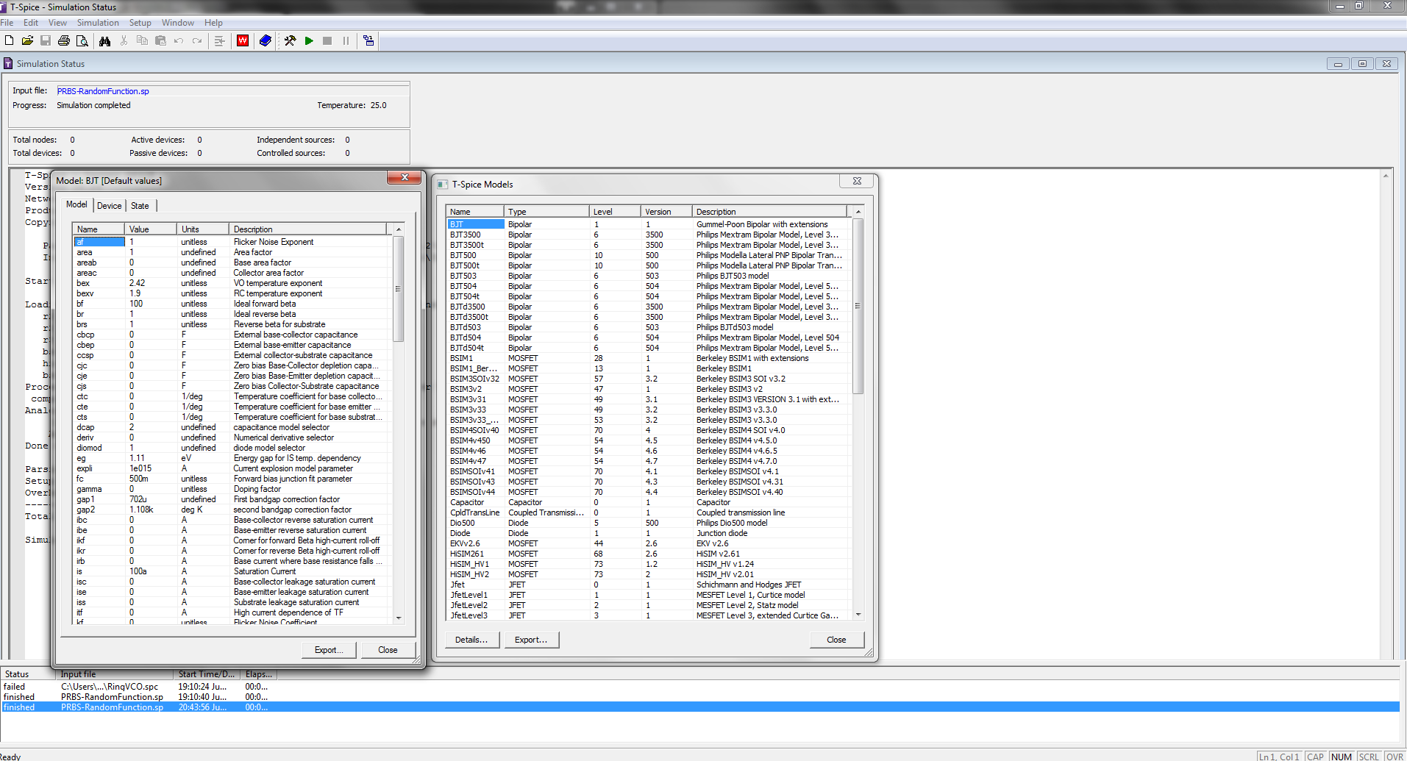Open the Setup menu
1407x761 pixels.
[140, 23]
